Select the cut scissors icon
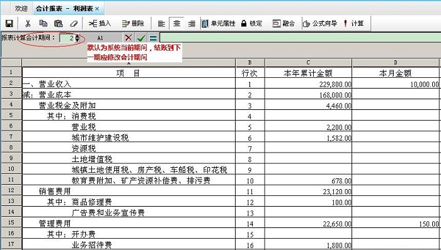441x250 pixels. 28,23
